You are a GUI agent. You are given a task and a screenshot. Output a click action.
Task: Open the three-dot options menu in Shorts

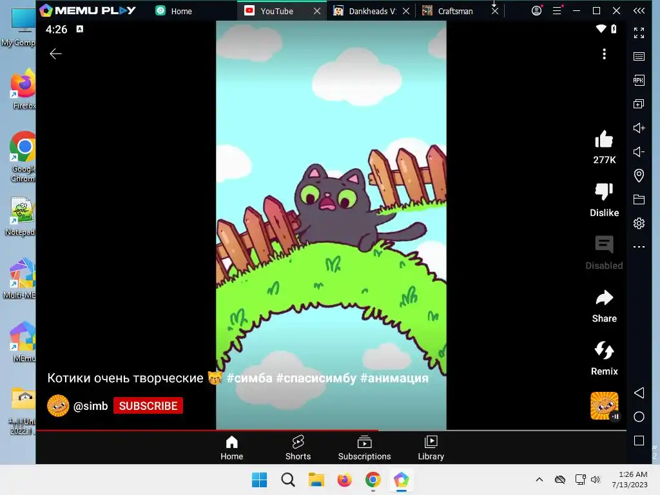tap(604, 54)
